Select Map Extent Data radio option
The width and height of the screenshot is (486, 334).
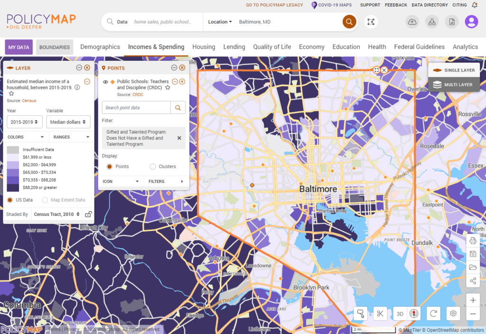coord(45,200)
